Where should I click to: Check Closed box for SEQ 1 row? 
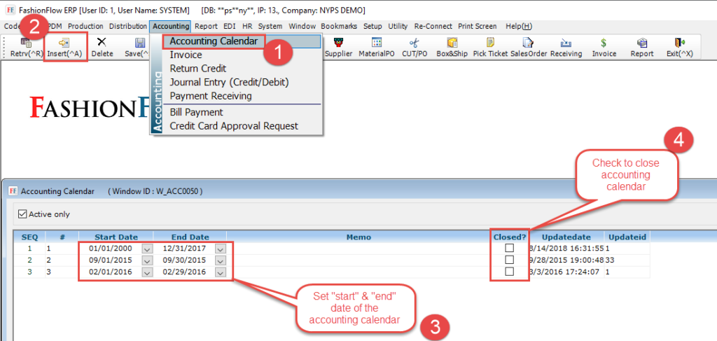click(509, 248)
